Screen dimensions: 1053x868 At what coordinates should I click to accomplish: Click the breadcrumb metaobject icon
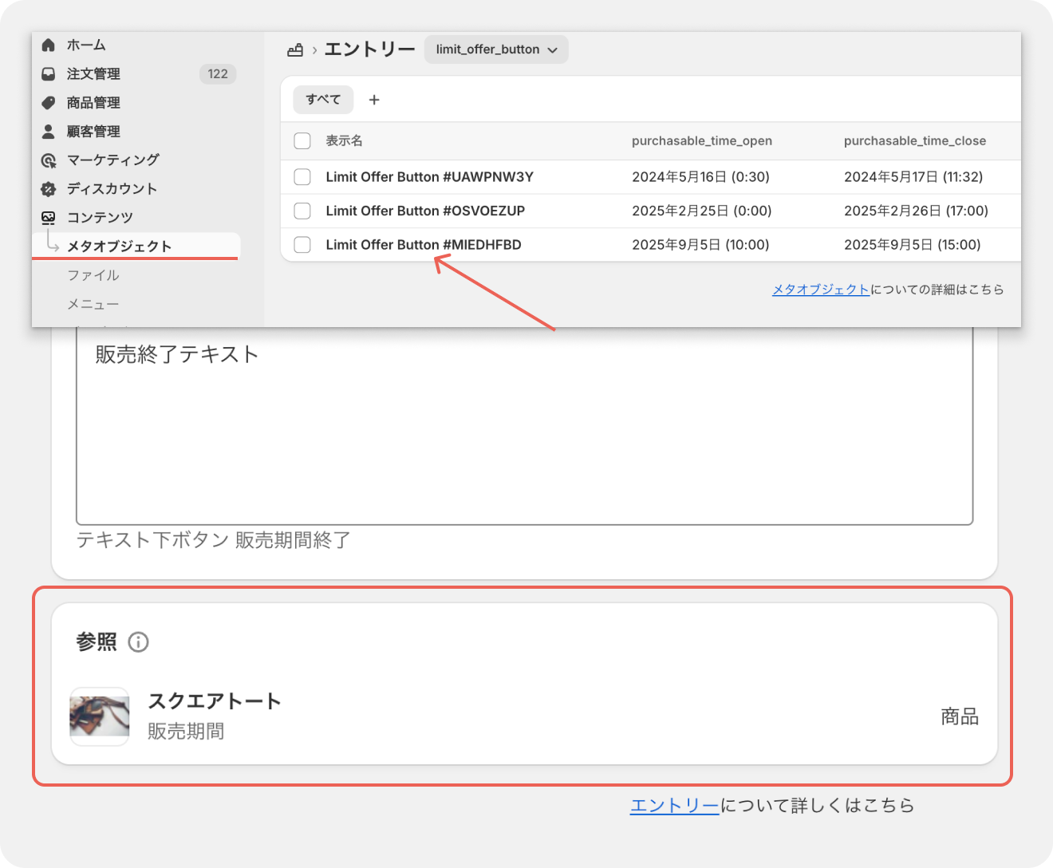pos(295,49)
